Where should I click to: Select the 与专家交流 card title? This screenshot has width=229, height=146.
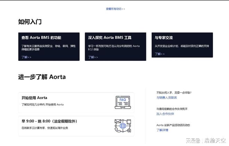(164, 38)
